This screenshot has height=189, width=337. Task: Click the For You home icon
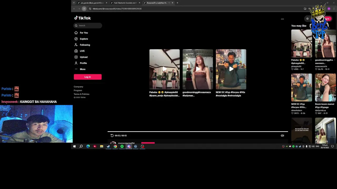[x=76, y=33]
